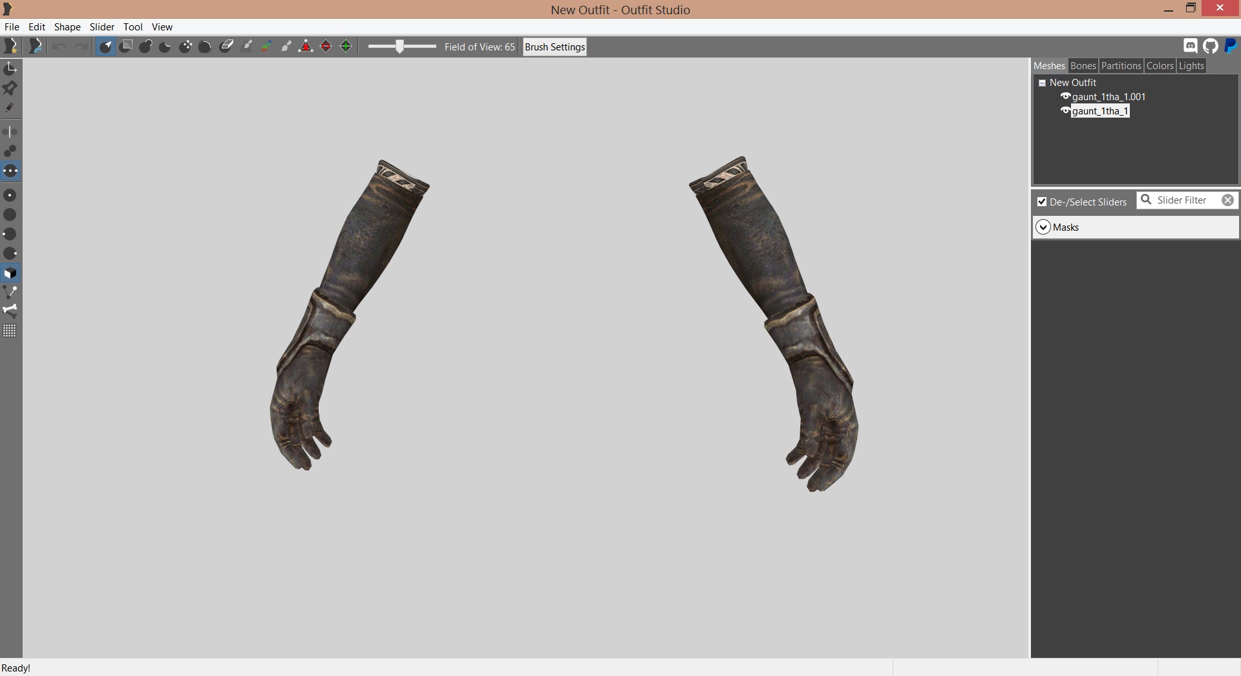Image resolution: width=1241 pixels, height=676 pixels.
Task: Hide the gaunt_1tha_1.001 mesh eye
Action: pos(1065,96)
